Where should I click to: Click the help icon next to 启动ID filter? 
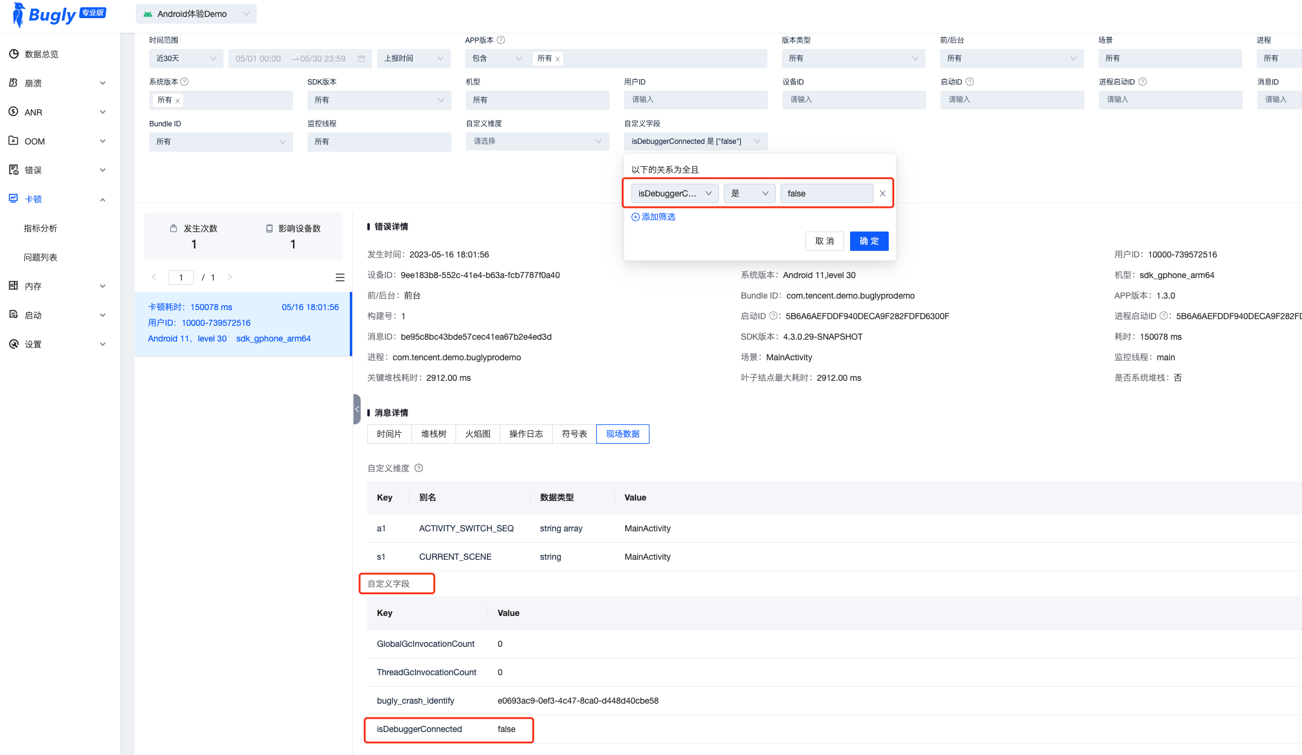tap(970, 82)
